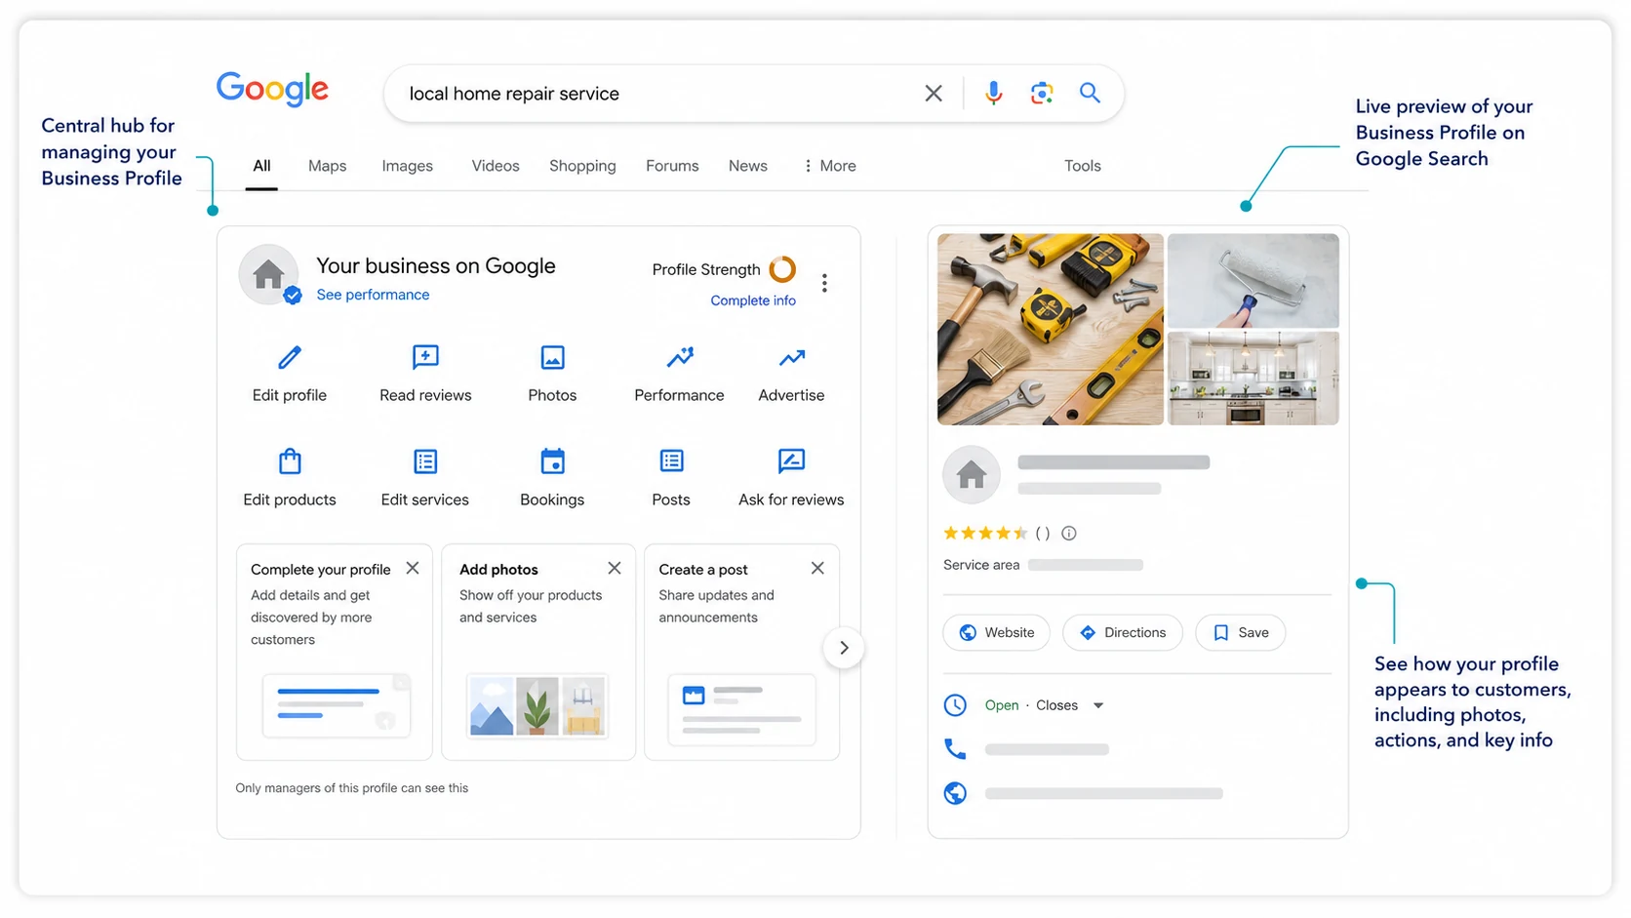
Task: Open Google Lens camera search icon
Action: click(x=1042, y=93)
